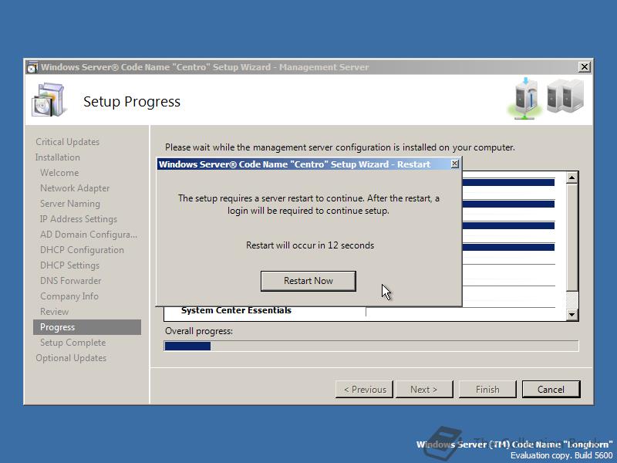The image size is (617, 463).
Task: Select Network Adapter step
Action: (x=75, y=188)
